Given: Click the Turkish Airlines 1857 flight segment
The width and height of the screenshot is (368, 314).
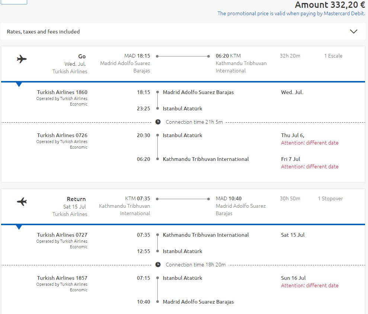Looking at the screenshot, I should point(62,278).
